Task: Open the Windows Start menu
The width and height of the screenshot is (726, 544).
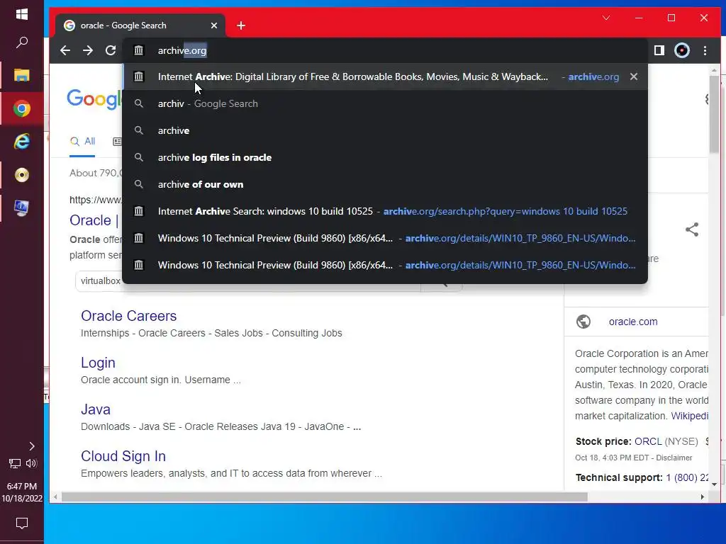Action: tap(22, 14)
